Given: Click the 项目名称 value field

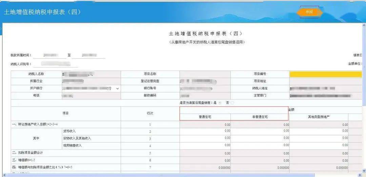Looking at the screenshot, I should (205, 74).
